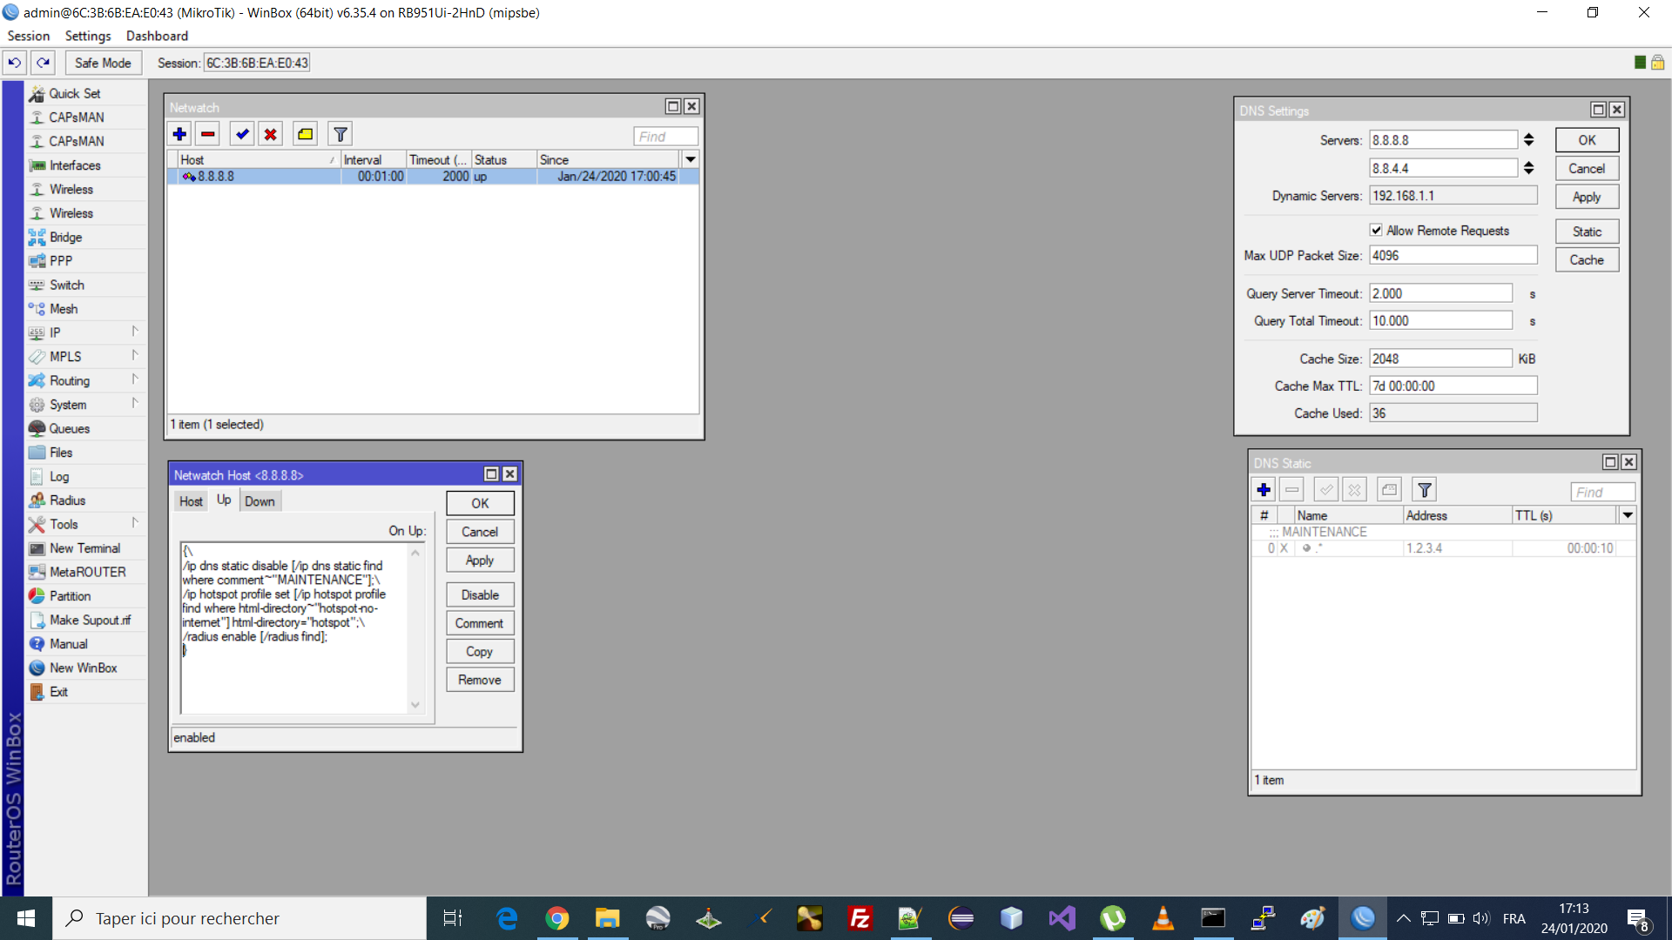Click Comment in Netwatch Host dialog
The height and width of the screenshot is (940, 1672).
tap(480, 623)
